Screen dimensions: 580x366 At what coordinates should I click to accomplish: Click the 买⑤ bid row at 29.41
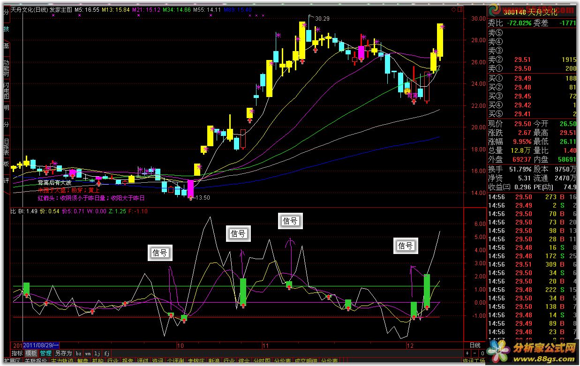pyautogui.click(x=532, y=114)
